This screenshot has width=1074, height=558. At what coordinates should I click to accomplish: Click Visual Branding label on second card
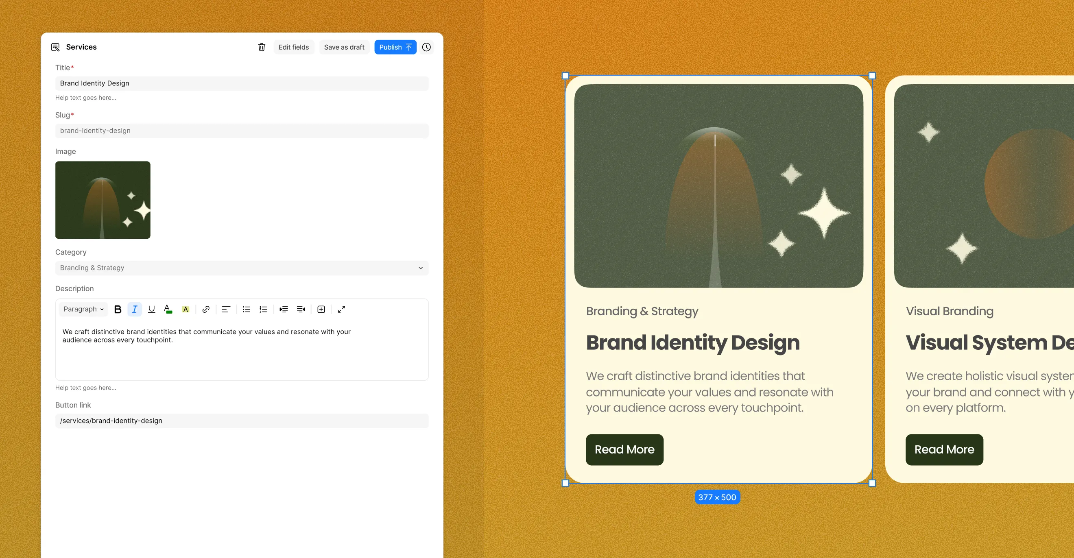point(950,311)
